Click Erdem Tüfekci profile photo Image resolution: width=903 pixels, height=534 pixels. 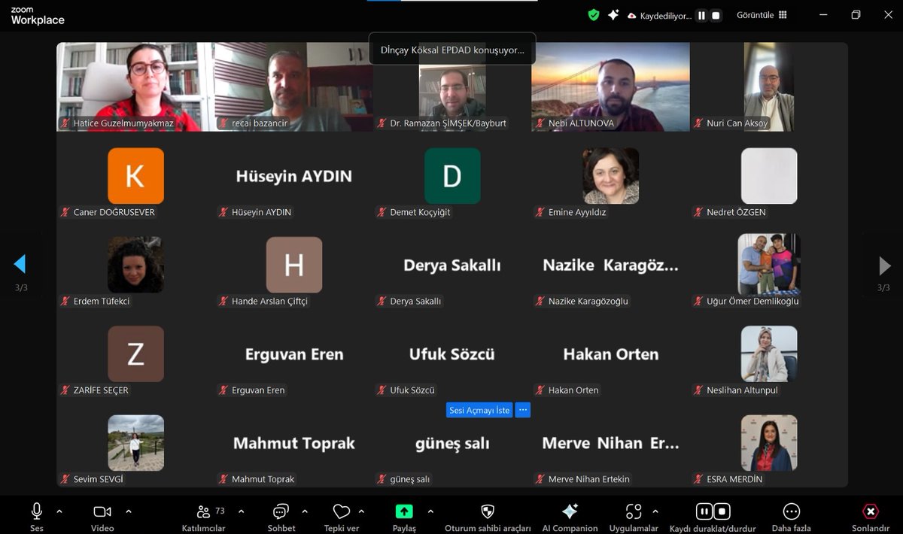coord(135,265)
